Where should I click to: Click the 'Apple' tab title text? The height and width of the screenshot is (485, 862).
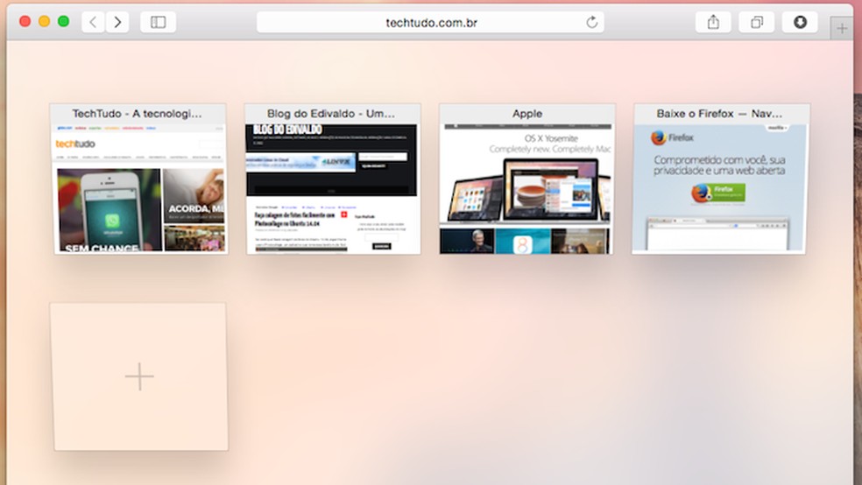[527, 114]
